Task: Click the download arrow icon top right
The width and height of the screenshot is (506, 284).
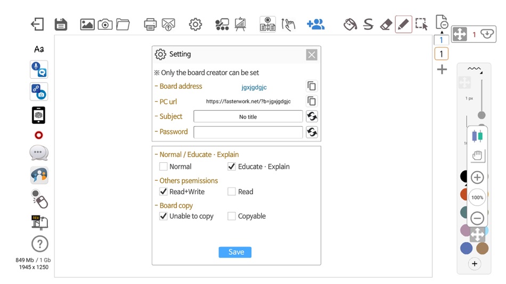Action: [x=487, y=34]
